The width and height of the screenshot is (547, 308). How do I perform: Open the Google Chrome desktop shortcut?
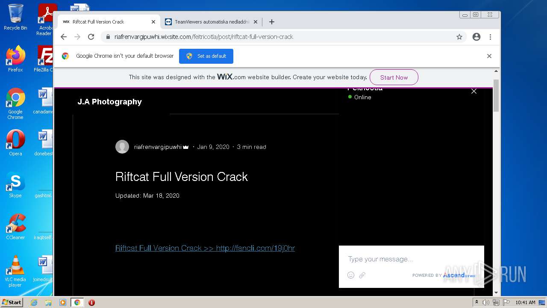coord(15,104)
